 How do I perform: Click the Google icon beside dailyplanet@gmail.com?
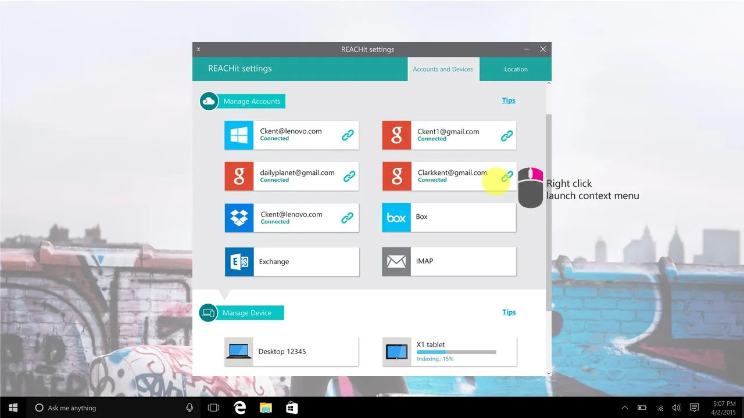[239, 176]
